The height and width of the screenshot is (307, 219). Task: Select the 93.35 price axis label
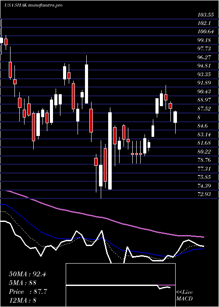pyautogui.click(x=204, y=75)
